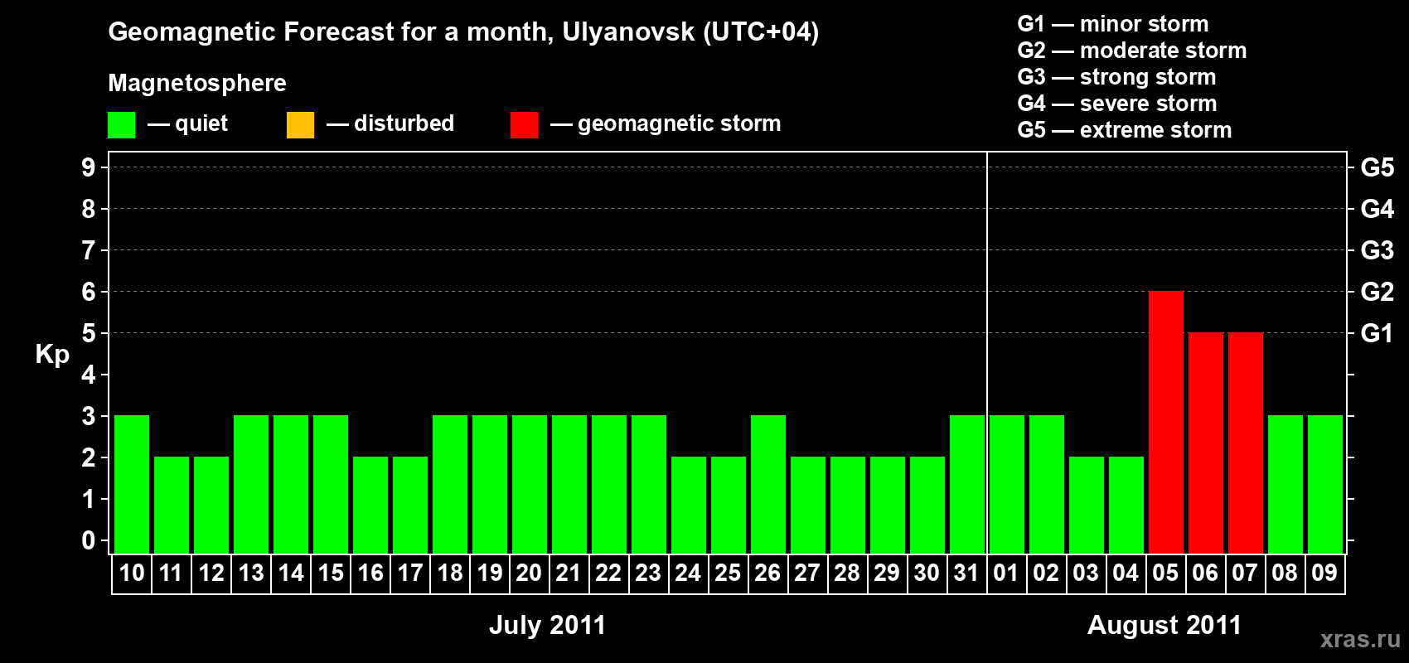Click the Kp axis value 6
The image size is (1409, 663).
click(x=89, y=292)
